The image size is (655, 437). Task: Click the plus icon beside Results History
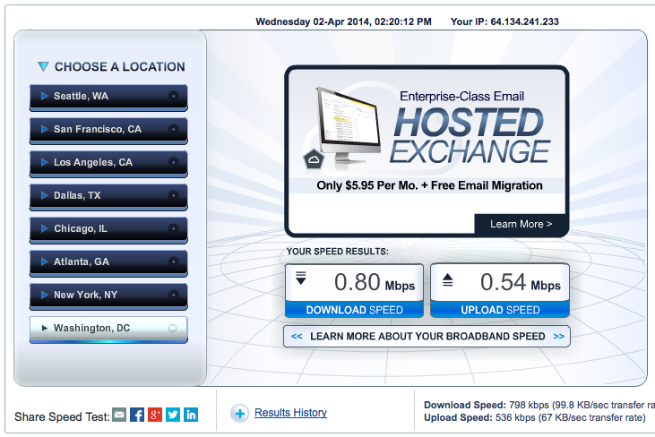coord(239,413)
